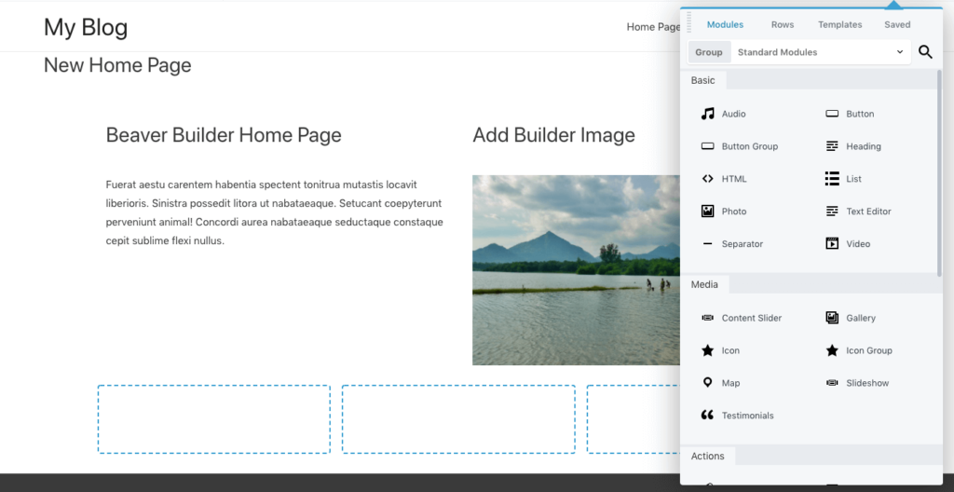
Task: Click the Text Editor module label
Action: 869,212
